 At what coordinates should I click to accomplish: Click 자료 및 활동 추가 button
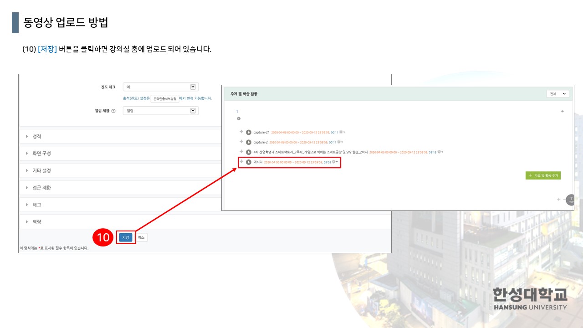[543, 175]
